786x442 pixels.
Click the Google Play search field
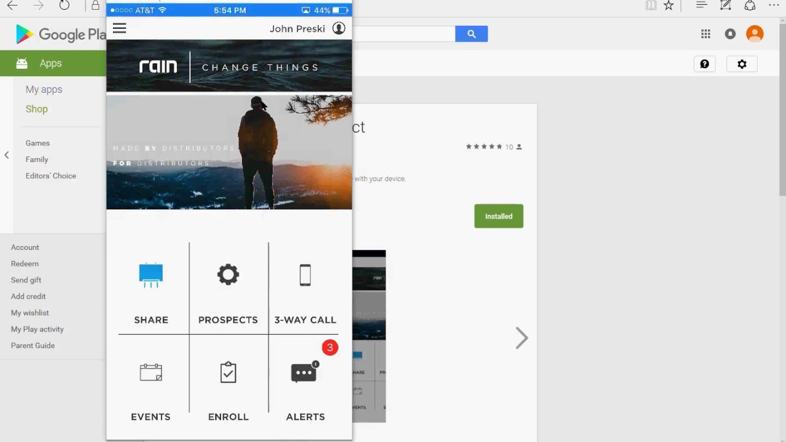click(x=403, y=34)
